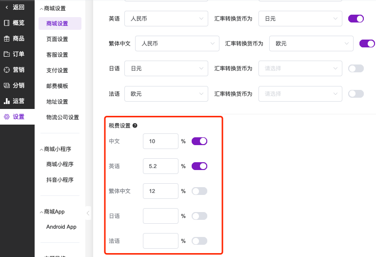Viewport: 376px width, 257px height.
Task: Open the 商品 products icon
Action: (7, 39)
